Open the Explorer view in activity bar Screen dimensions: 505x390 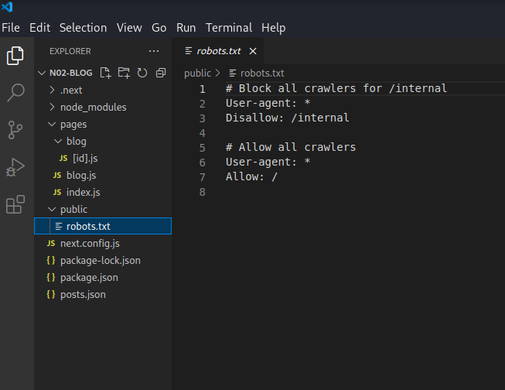tap(15, 56)
